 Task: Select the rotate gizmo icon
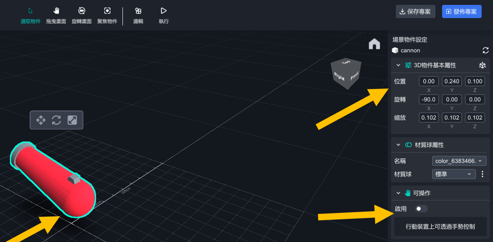[56, 120]
